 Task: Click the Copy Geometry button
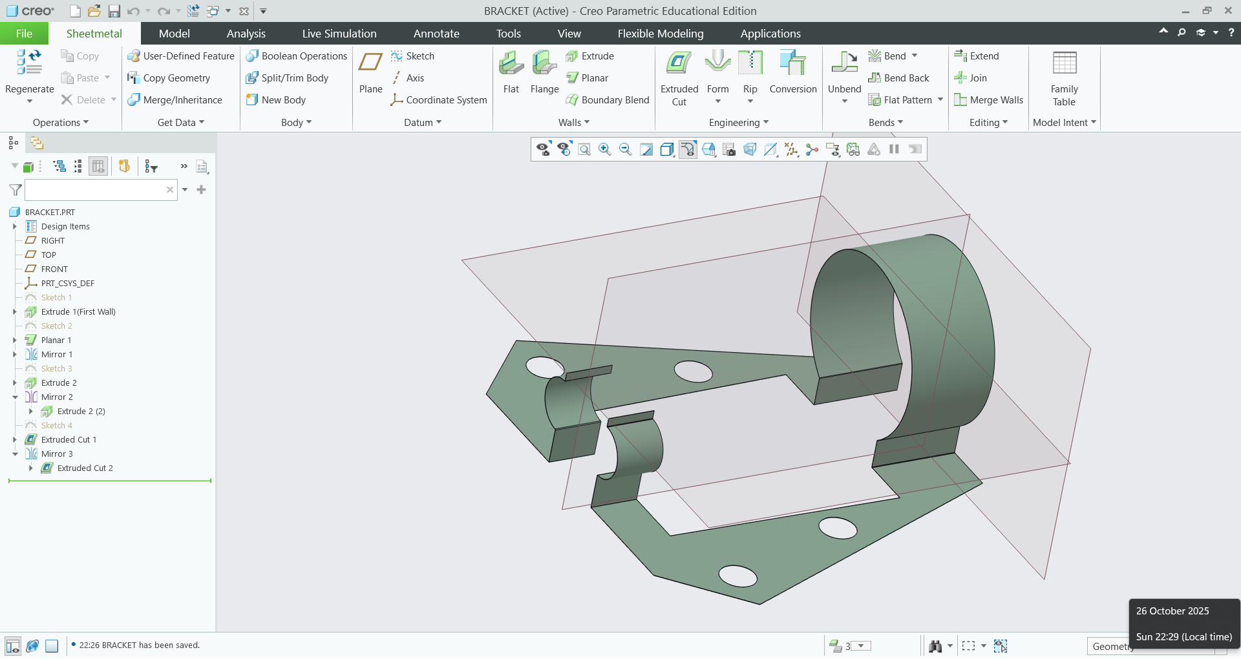coord(169,78)
